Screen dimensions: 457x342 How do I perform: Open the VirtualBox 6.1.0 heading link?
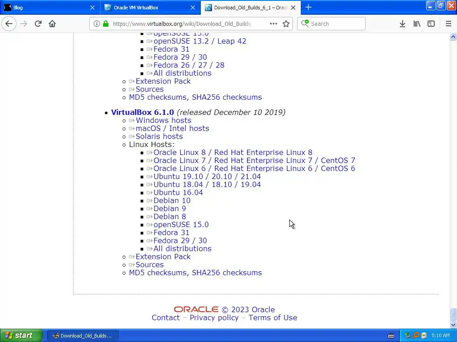[x=142, y=112]
